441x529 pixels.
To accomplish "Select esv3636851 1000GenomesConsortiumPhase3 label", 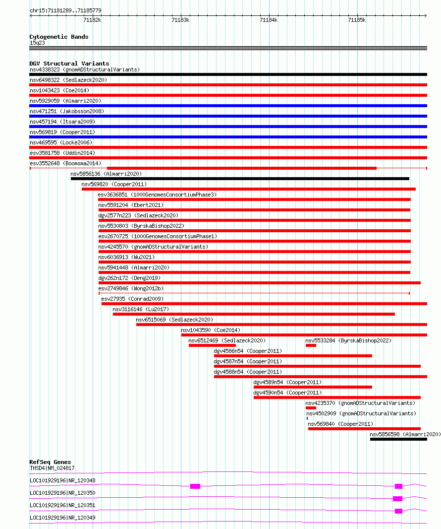I will [158, 195].
